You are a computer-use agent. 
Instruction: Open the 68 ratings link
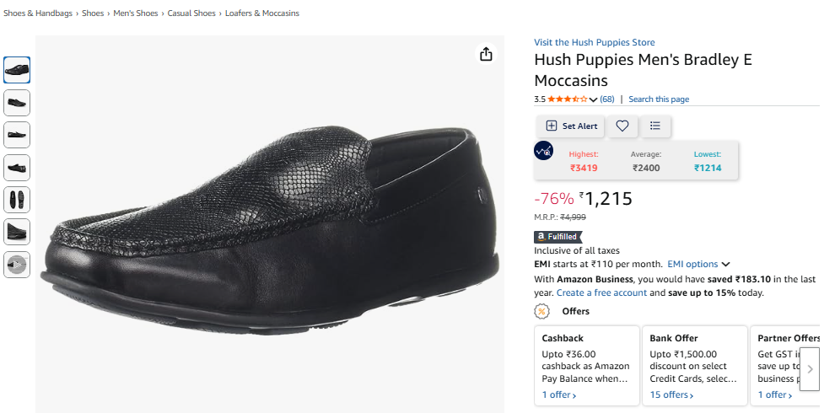(x=607, y=99)
